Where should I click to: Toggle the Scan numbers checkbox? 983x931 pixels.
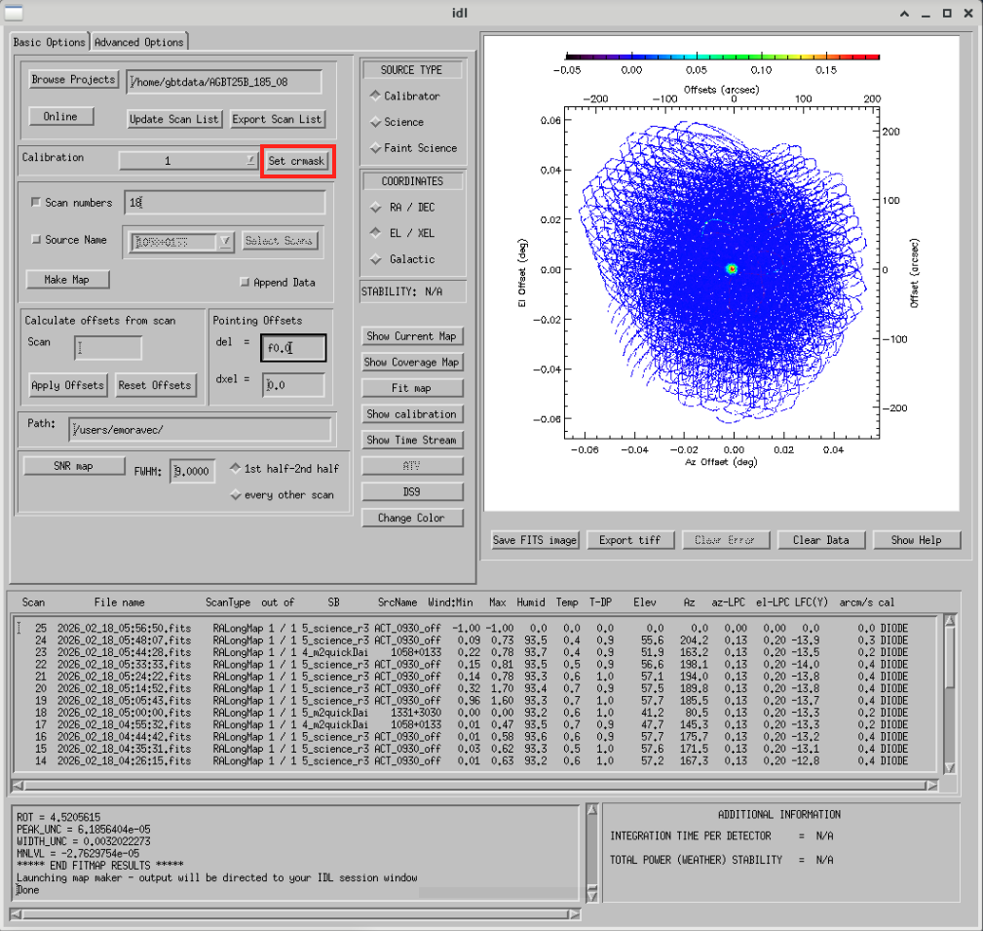click(x=36, y=202)
